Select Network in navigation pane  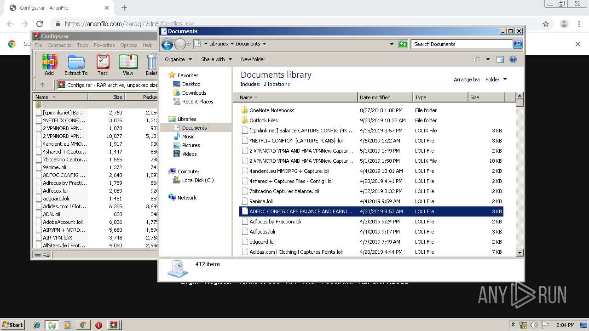187,198
